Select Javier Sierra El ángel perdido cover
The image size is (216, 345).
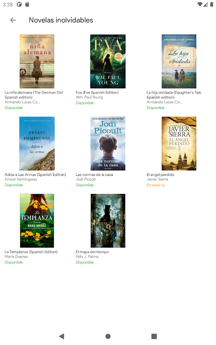pyautogui.click(x=179, y=144)
